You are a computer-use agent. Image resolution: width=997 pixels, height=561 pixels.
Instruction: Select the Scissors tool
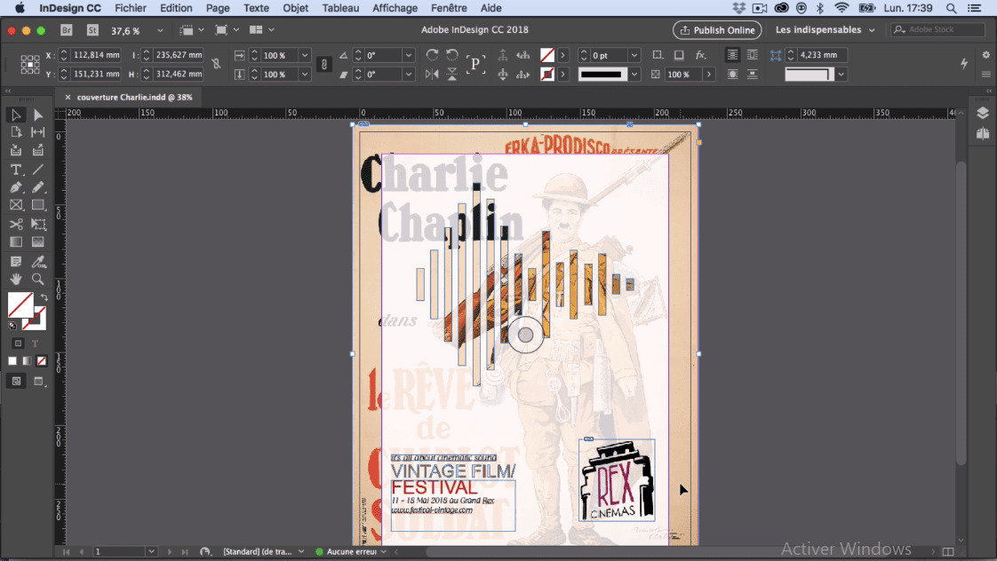[x=16, y=225]
